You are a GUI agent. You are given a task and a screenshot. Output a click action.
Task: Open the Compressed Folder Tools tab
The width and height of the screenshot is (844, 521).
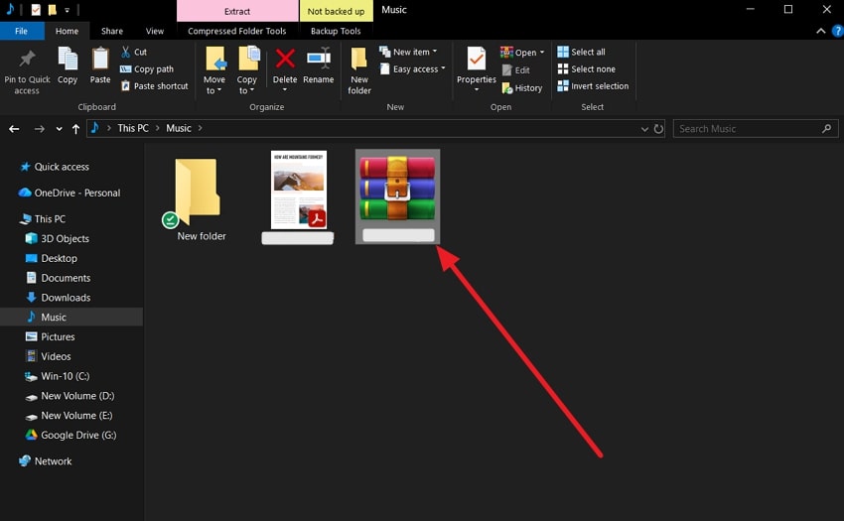(x=237, y=31)
